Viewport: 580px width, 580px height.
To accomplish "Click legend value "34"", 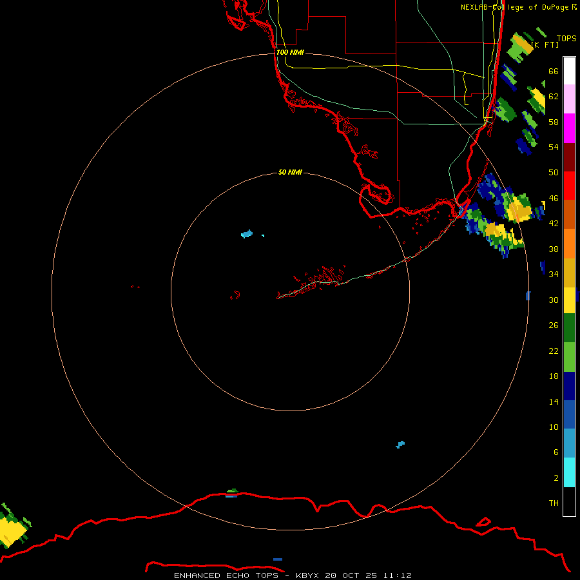I will (554, 274).
